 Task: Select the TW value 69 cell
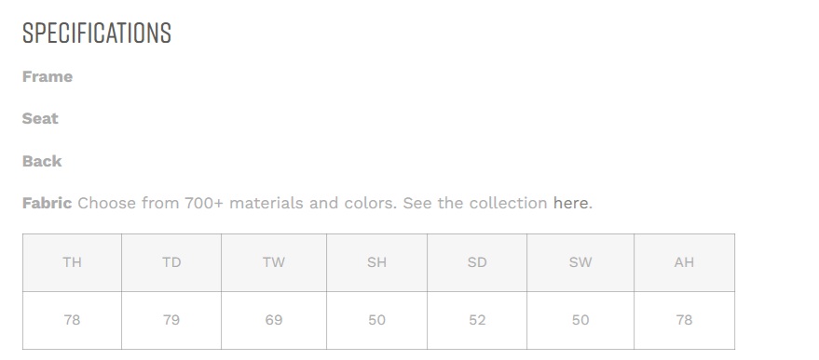click(x=274, y=320)
